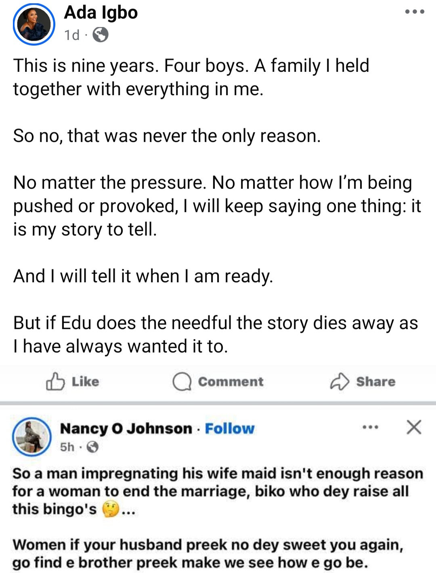Follow Nancy O Johnson

pyautogui.click(x=230, y=428)
